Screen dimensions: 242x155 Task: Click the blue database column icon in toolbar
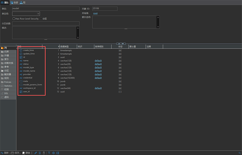(40, 153)
